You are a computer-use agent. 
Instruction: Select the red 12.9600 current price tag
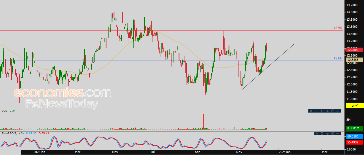coord(355,50)
